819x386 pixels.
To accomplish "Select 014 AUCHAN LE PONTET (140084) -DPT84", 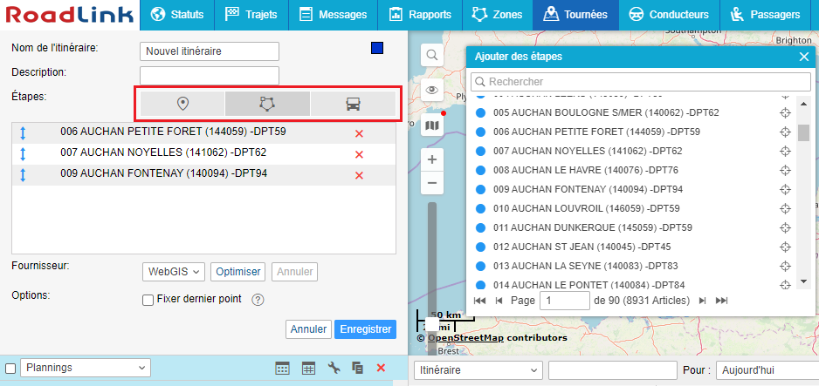I will [589, 285].
